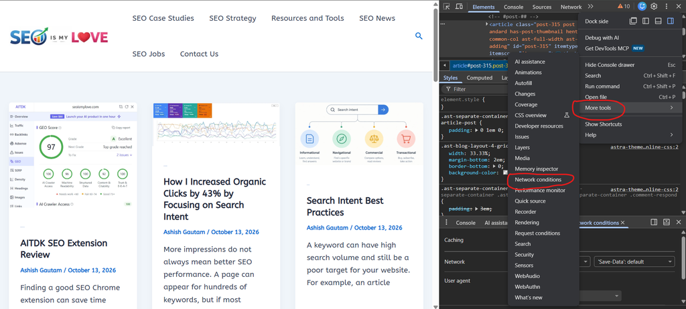Viewport: 686px width, 309px height.
Task: Click the DOM row ellipsis actions icon
Action: click(443, 25)
